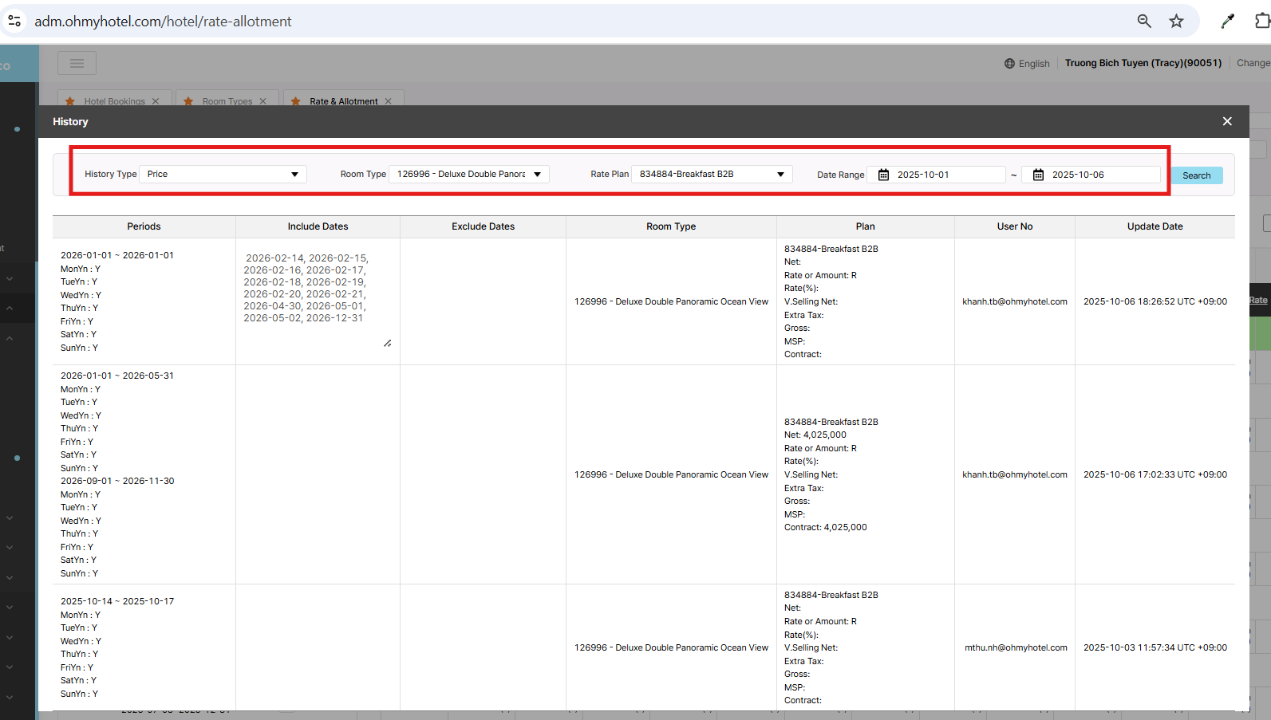Close the Rate & Allotment tab
Viewport: 1271px width, 720px height.
[x=389, y=101]
